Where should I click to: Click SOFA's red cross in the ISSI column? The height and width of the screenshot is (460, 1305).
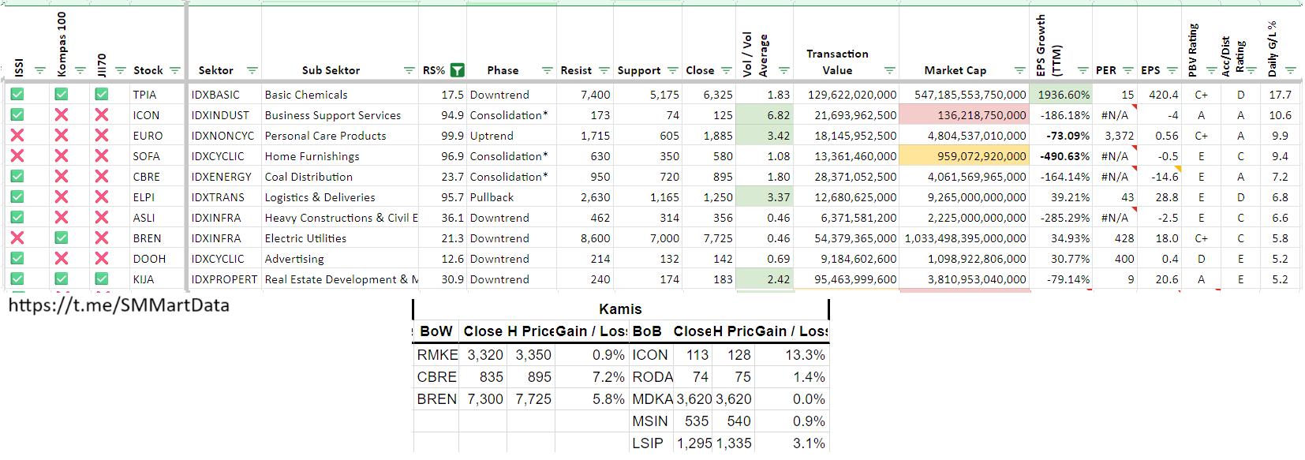click(x=17, y=156)
